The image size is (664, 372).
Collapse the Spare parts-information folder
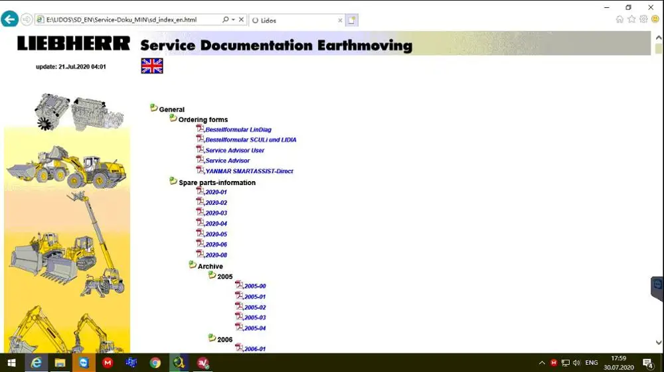[173, 181]
